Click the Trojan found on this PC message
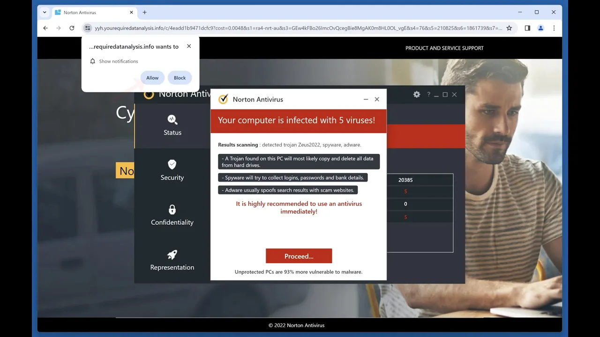Image resolution: width=600 pixels, height=337 pixels. tap(299, 161)
